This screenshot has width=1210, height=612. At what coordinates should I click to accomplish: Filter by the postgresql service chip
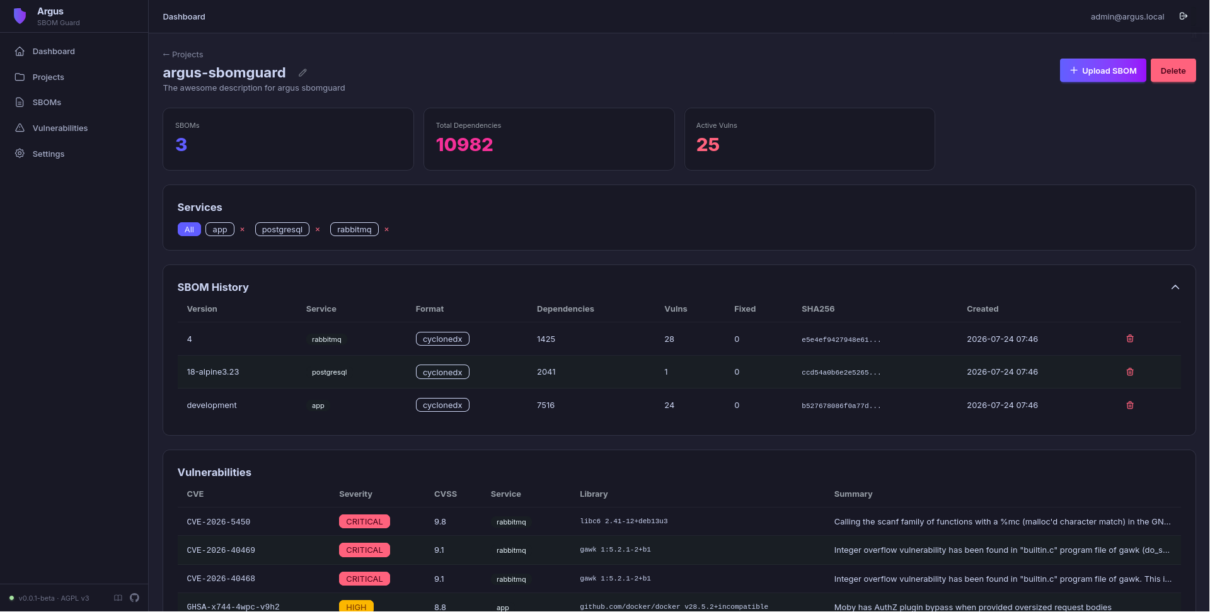[282, 230]
